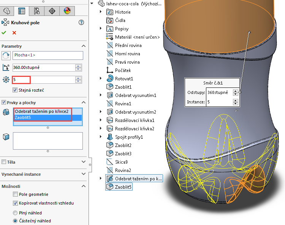This screenshot has width=285, height=225.
Task: Select the Zaoblit1 fillet feature
Action: pos(123,87)
